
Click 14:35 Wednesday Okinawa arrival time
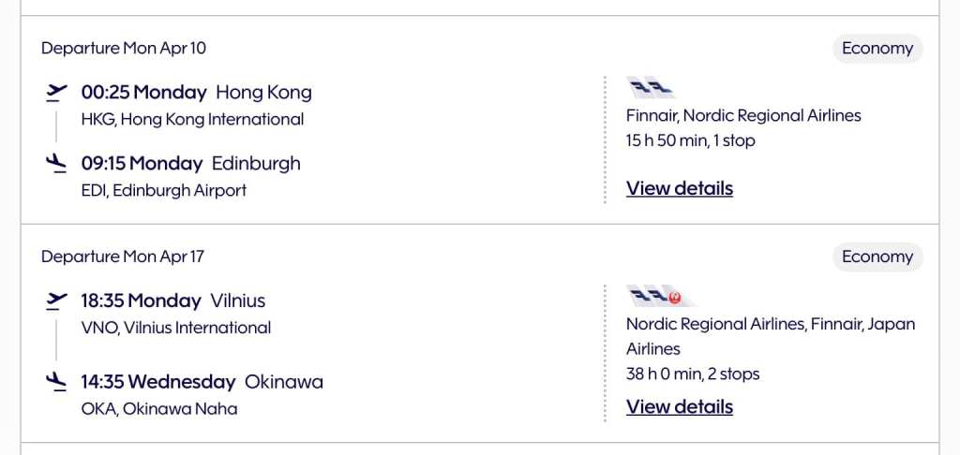(x=157, y=381)
